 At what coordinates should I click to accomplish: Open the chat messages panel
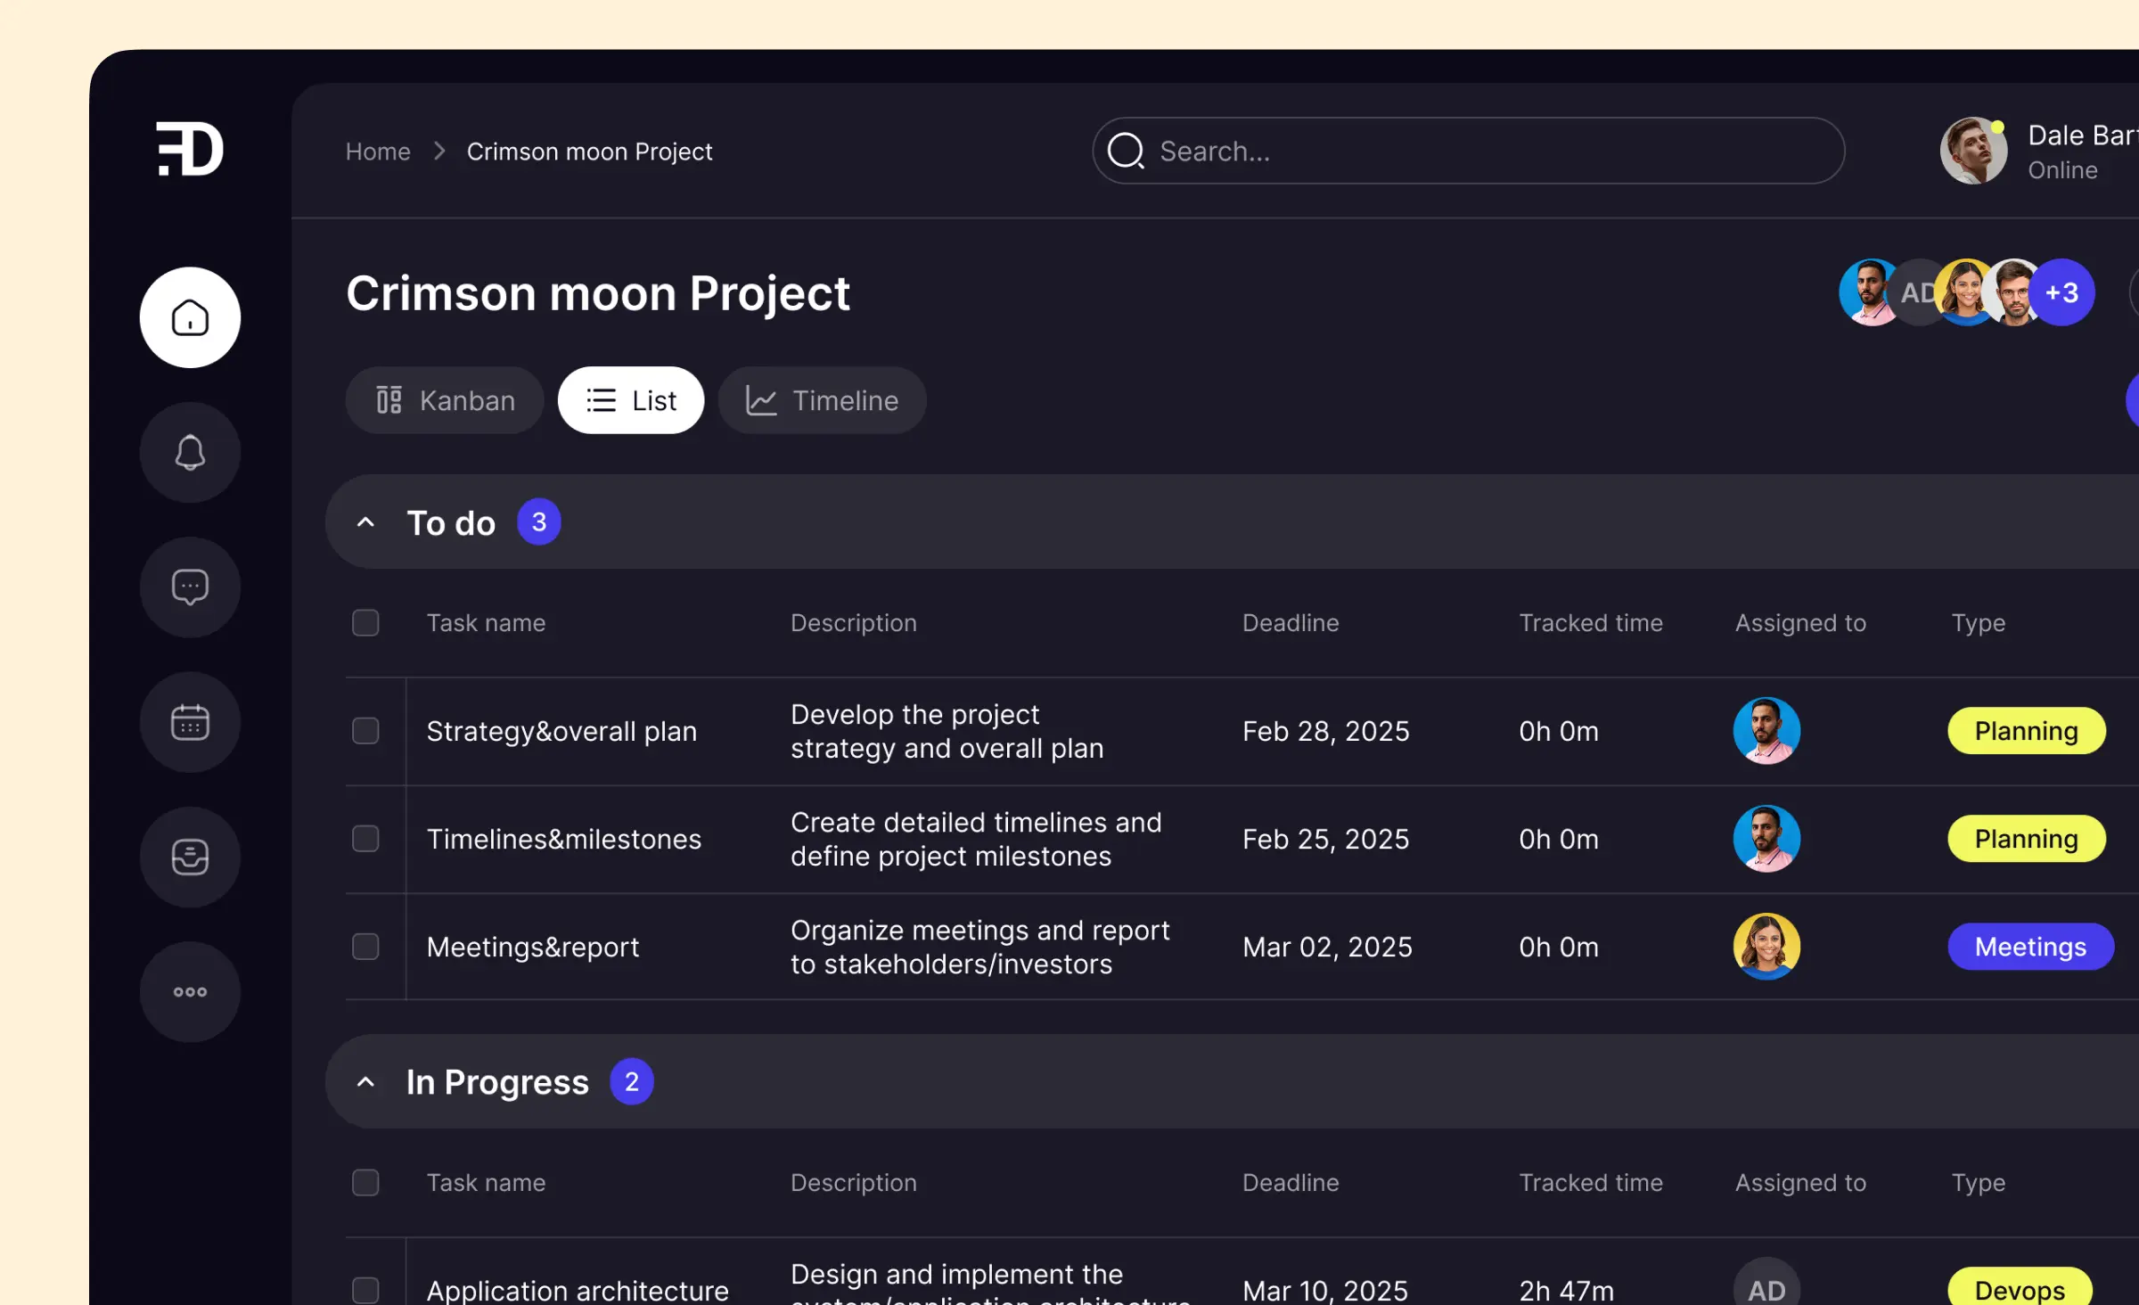click(189, 587)
